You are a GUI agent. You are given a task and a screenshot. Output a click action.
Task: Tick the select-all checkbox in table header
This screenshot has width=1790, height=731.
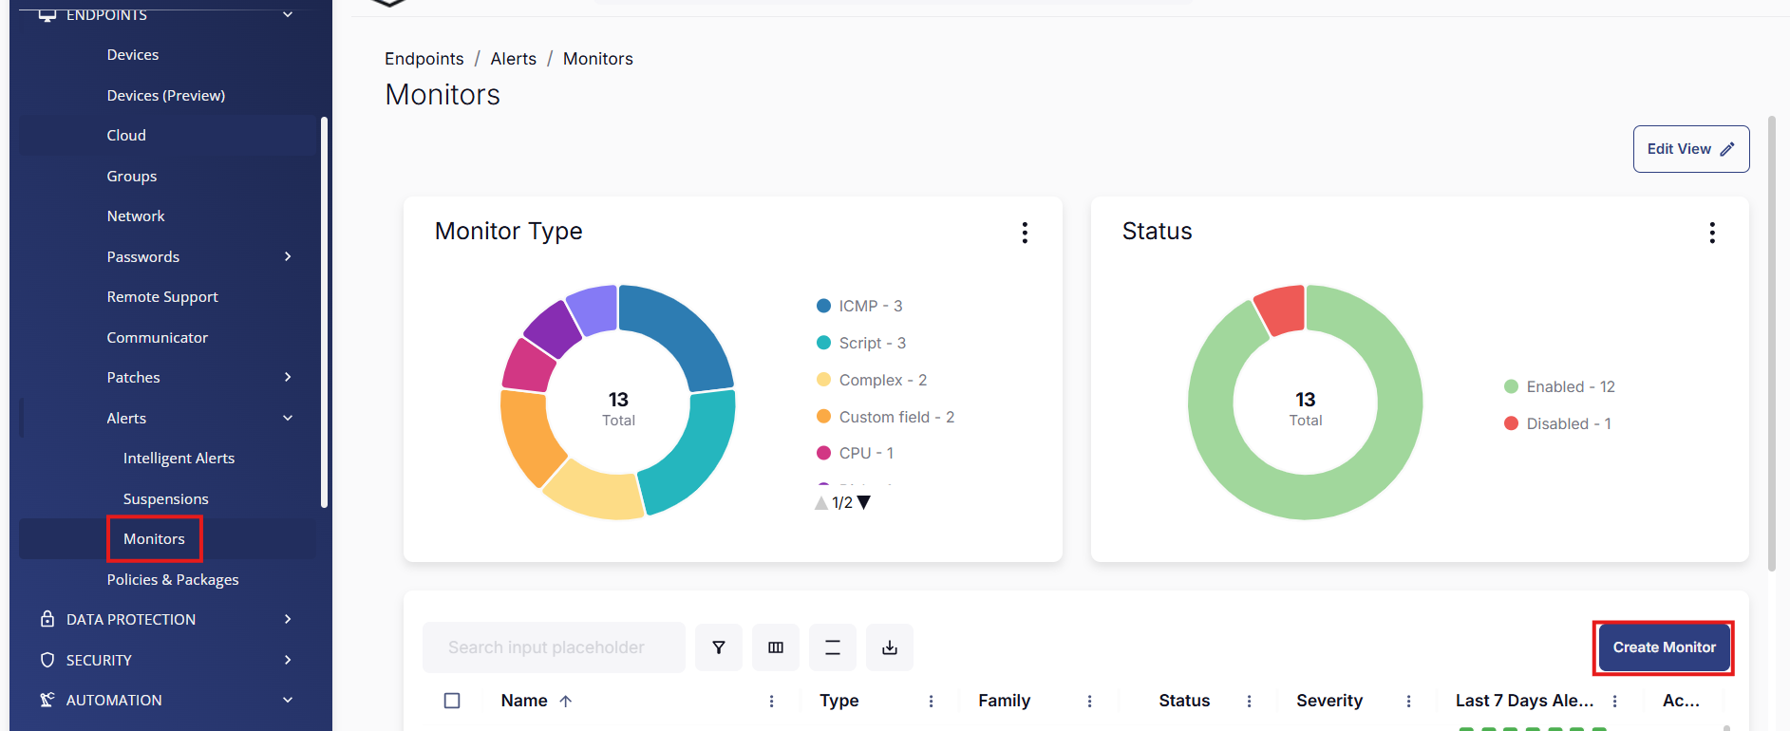(452, 701)
